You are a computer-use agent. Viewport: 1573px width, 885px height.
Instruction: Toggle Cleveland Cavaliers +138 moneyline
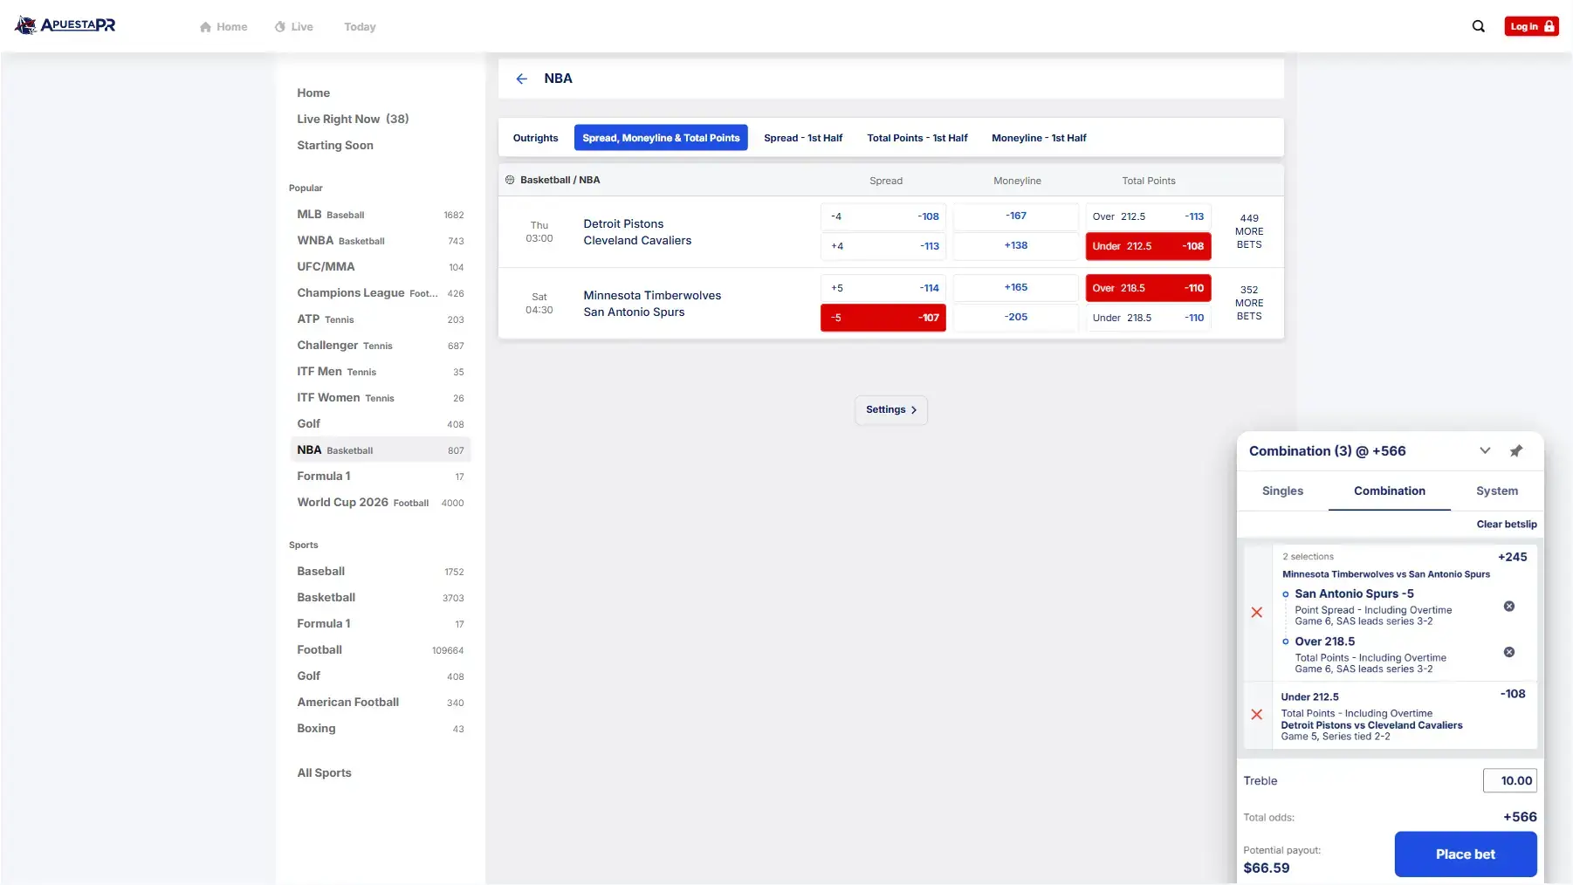pos(1016,246)
